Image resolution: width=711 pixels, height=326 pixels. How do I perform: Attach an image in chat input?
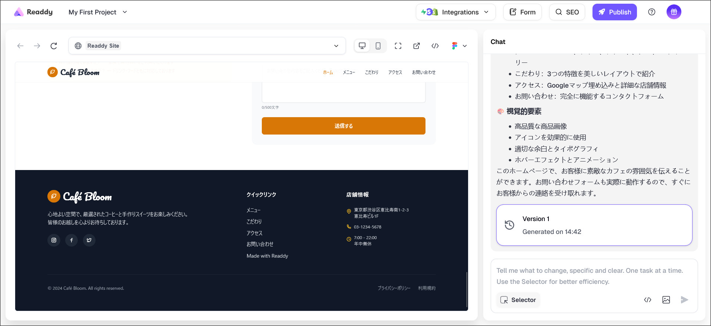pos(666,300)
